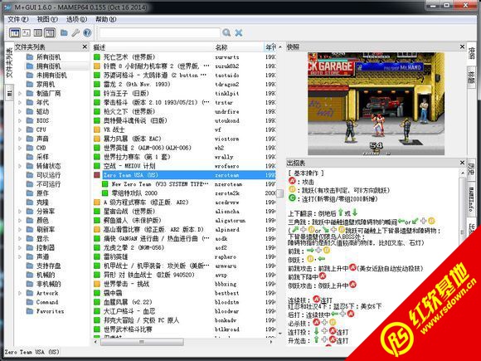Expand the 年代 tree node
Viewport: 481px width, 361px height.
coord(20,102)
